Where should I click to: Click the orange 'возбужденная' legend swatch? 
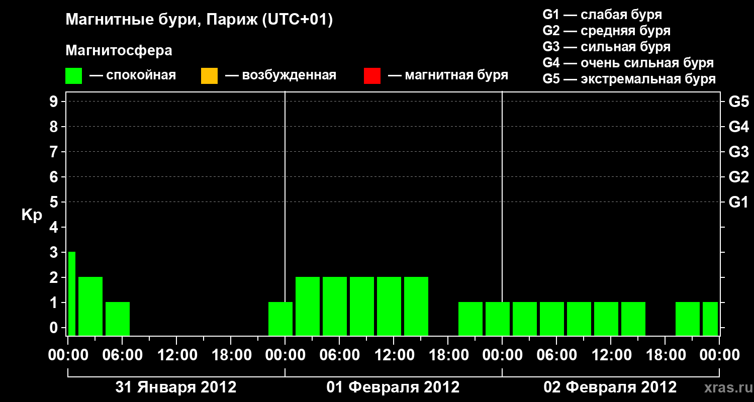click(209, 76)
